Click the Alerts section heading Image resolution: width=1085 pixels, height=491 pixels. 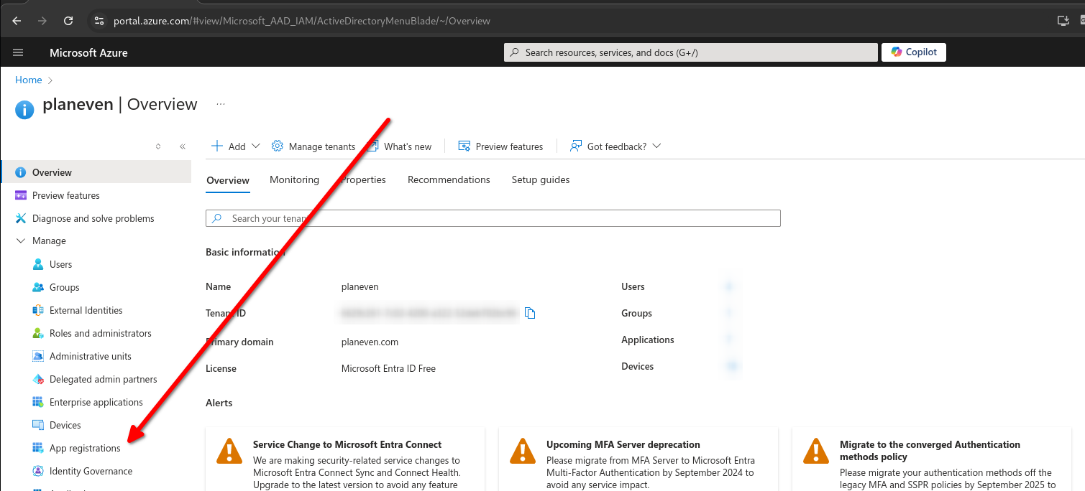tap(219, 403)
